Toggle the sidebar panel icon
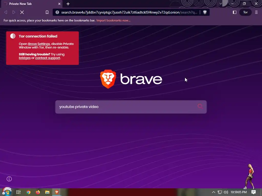 235,12
